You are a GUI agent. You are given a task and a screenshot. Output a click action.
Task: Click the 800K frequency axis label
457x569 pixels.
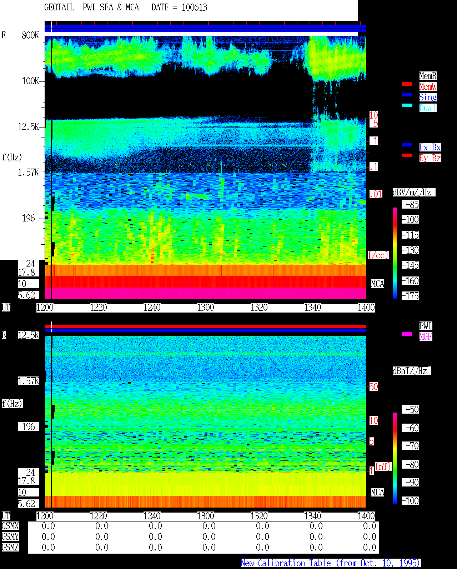[30, 35]
